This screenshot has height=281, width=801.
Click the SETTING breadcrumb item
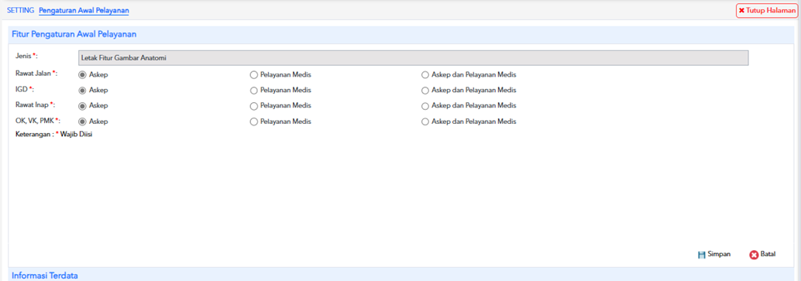tap(20, 10)
